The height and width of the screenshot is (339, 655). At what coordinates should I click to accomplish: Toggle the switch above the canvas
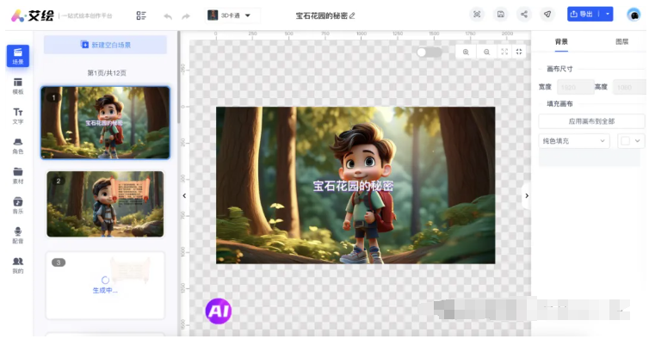429,52
